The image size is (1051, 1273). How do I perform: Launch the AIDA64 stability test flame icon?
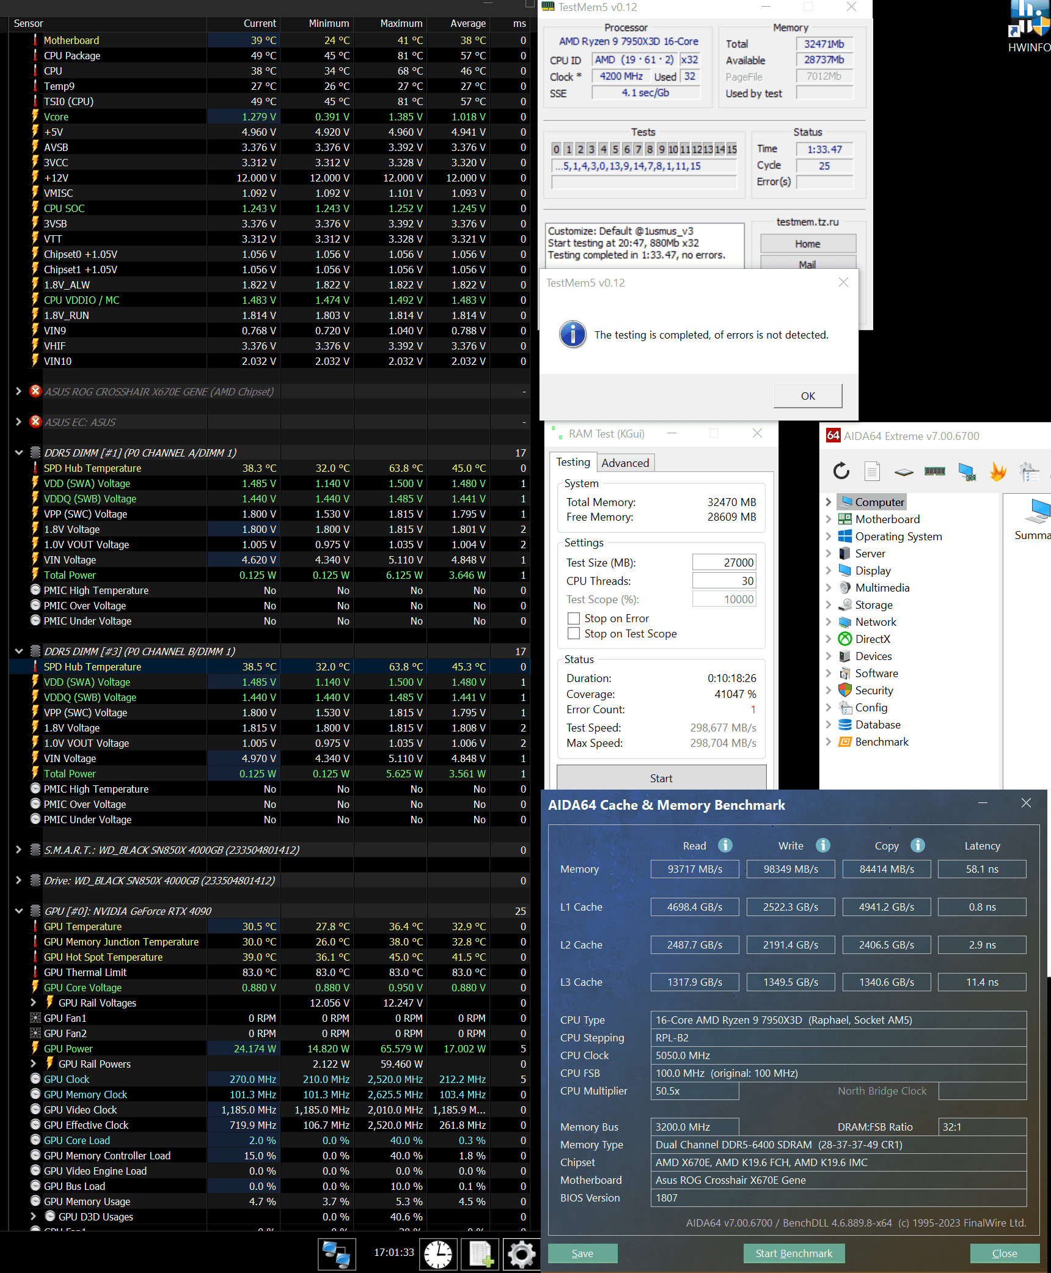998,471
